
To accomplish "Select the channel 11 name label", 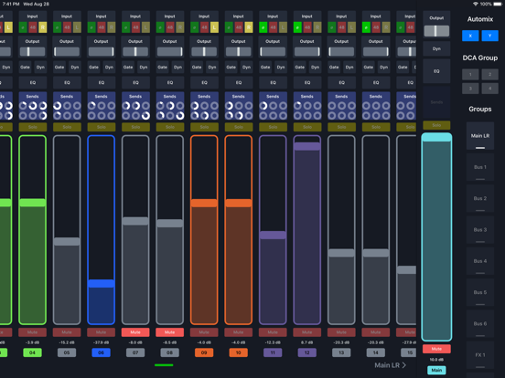I will click(x=273, y=352).
